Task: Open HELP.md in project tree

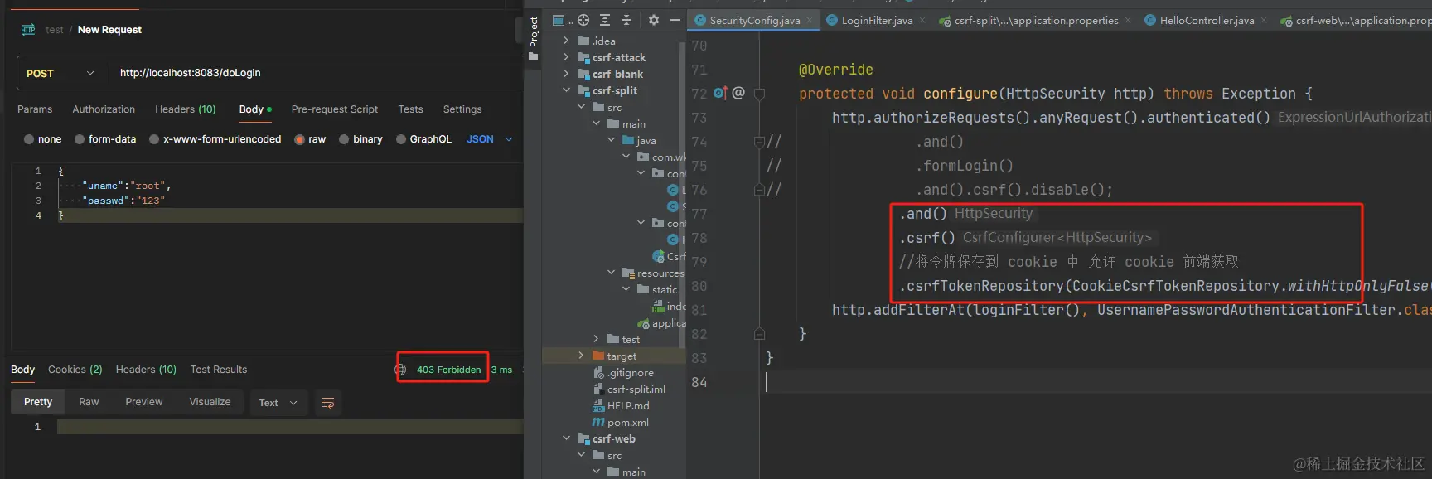Action: pyautogui.click(x=628, y=405)
